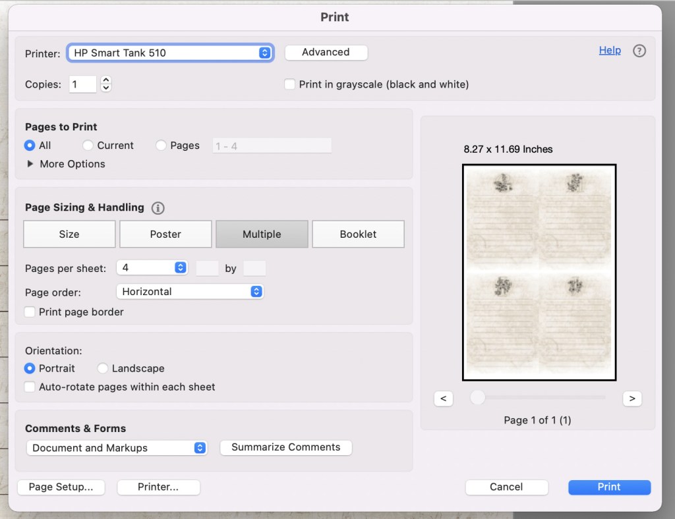Click the info icon beside Page Sizing & Handling
This screenshot has width=675, height=519.
[158, 207]
